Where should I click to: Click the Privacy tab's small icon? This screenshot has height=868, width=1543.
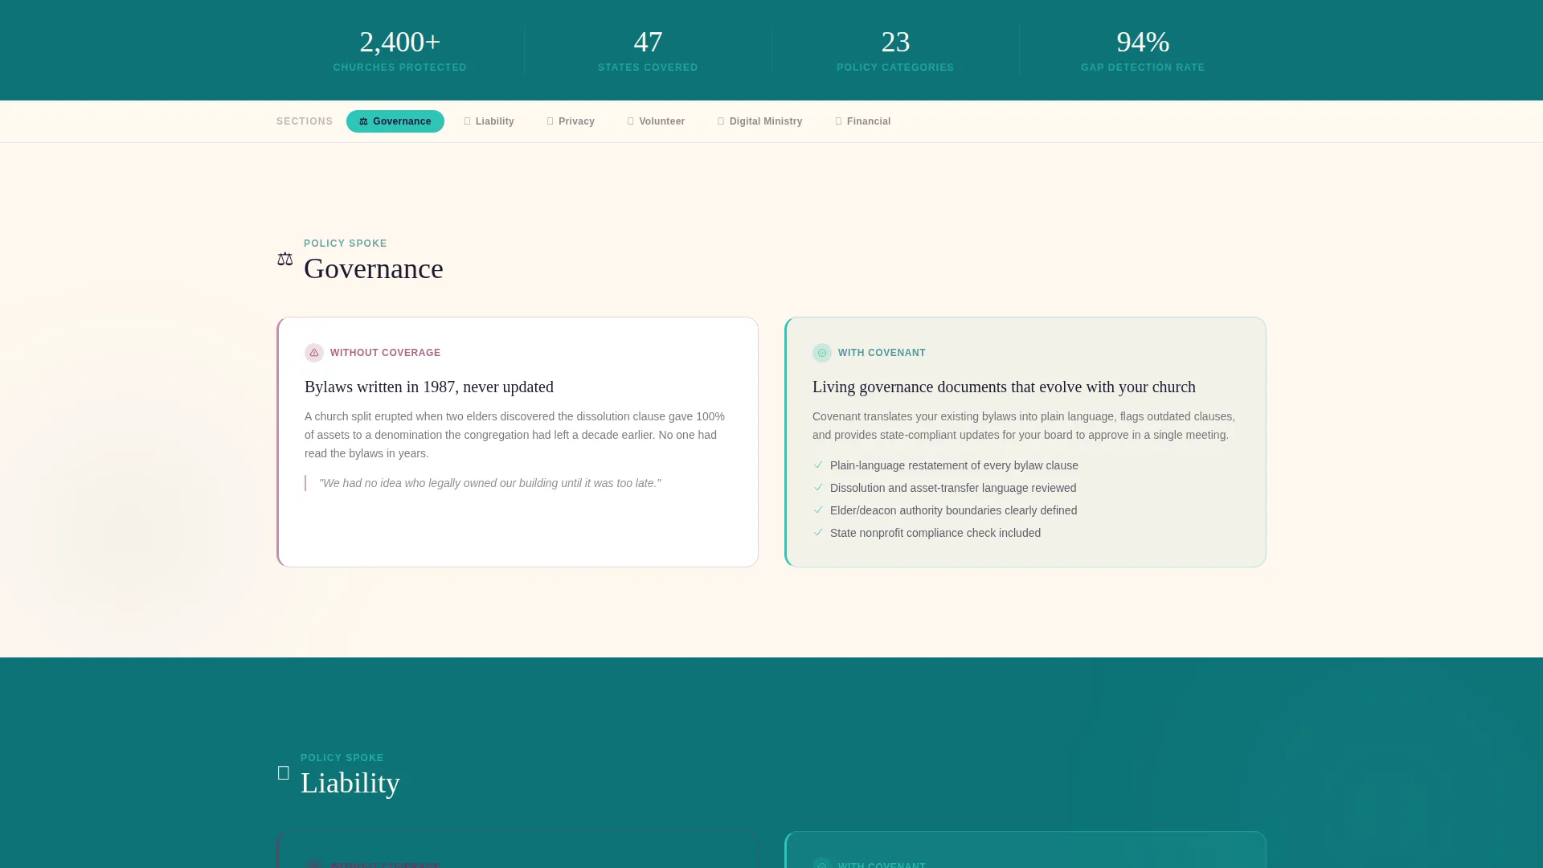550,121
